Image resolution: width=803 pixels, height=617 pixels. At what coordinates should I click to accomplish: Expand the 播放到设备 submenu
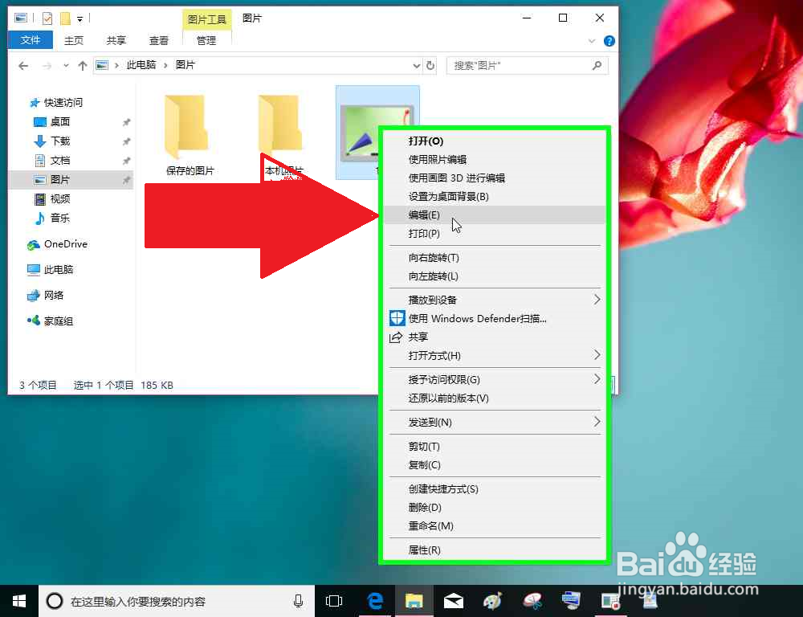point(494,300)
